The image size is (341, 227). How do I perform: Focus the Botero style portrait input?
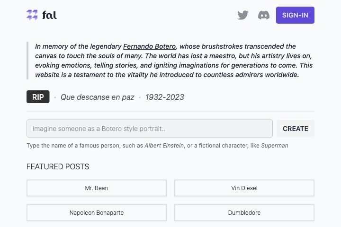pyautogui.click(x=150, y=128)
